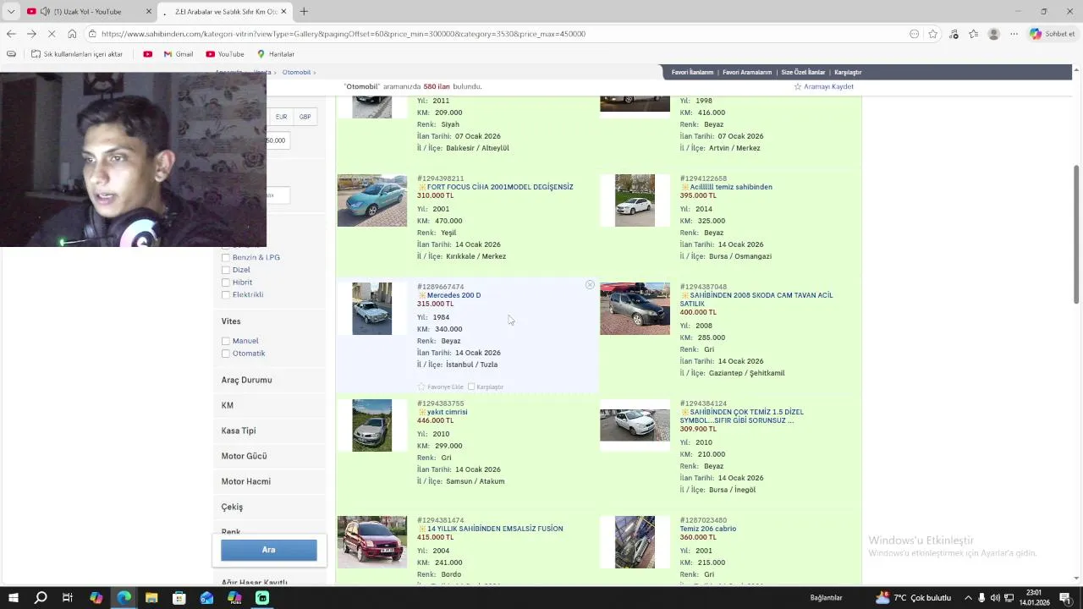Open Favori İlanlarım menu item
1083x609 pixels.
693,73
